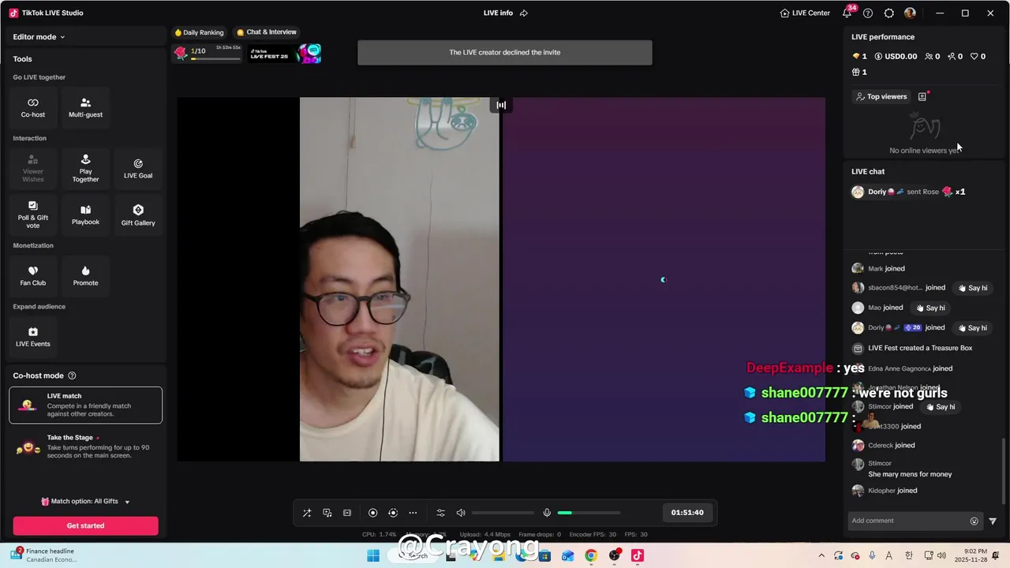This screenshot has height=568, width=1010.
Task: Open TikTok LIVE Studio taskbar icon
Action: (638, 555)
